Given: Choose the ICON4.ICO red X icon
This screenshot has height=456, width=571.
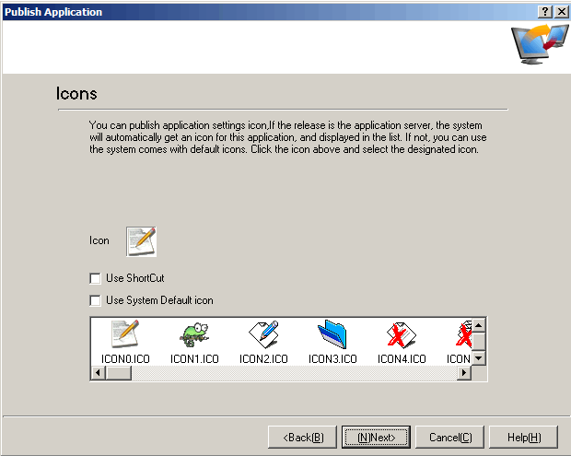Looking at the screenshot, I should point(402,335).
